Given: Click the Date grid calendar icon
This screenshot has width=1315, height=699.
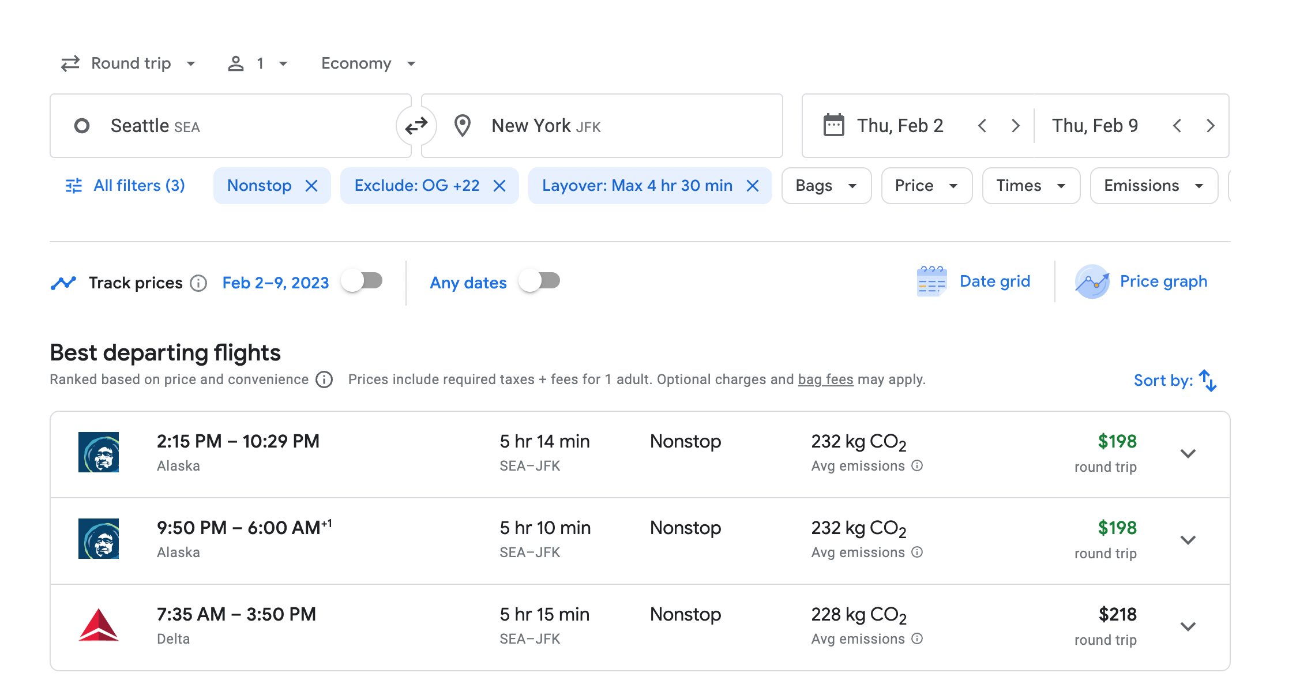Looking at the screenshot, I should pyautogui.click(x=931, y=281).
